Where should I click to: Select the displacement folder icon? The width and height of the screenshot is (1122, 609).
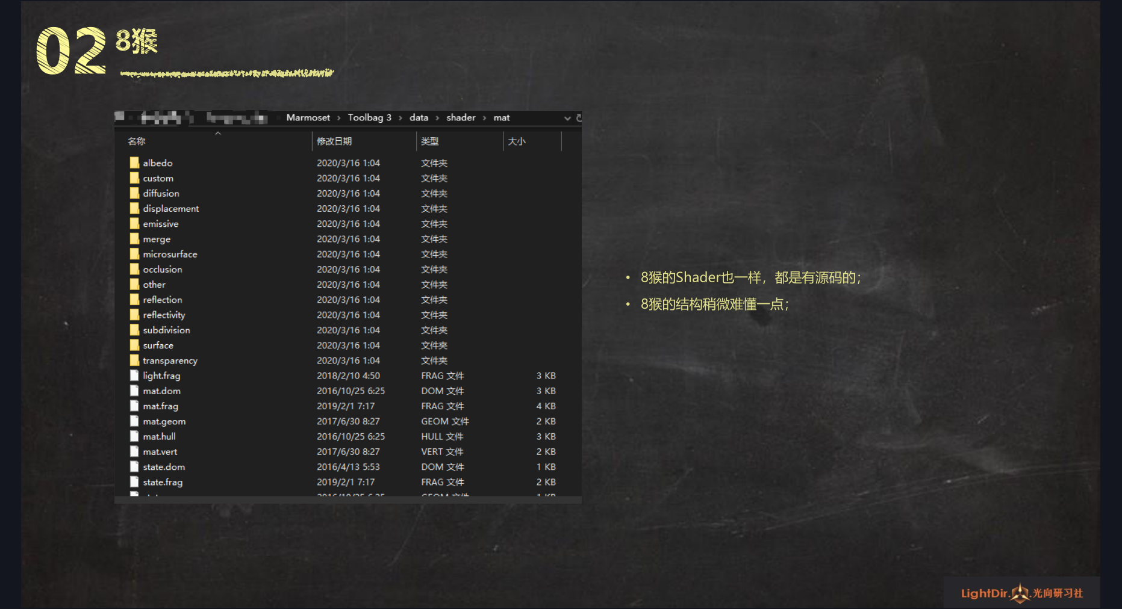tap(134, 208)
